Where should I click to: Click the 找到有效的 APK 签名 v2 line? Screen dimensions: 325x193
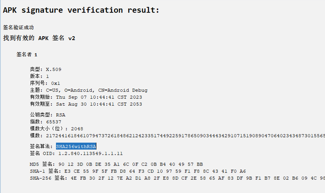[x=39, y=38]
